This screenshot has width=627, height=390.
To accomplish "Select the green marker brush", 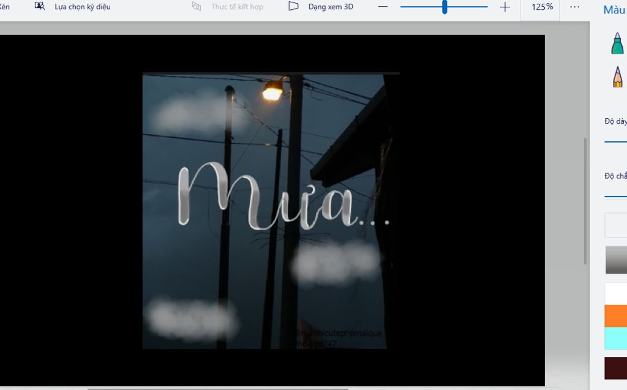I will pyautogui.click(x=617, y=43).
